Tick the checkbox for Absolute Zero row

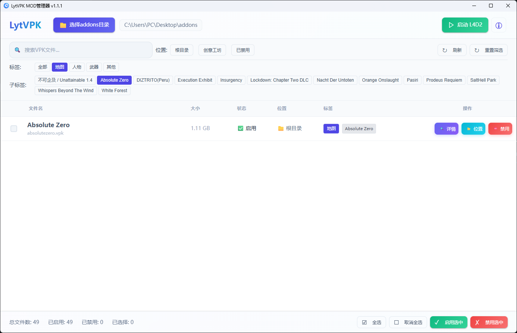click(14, 129)
